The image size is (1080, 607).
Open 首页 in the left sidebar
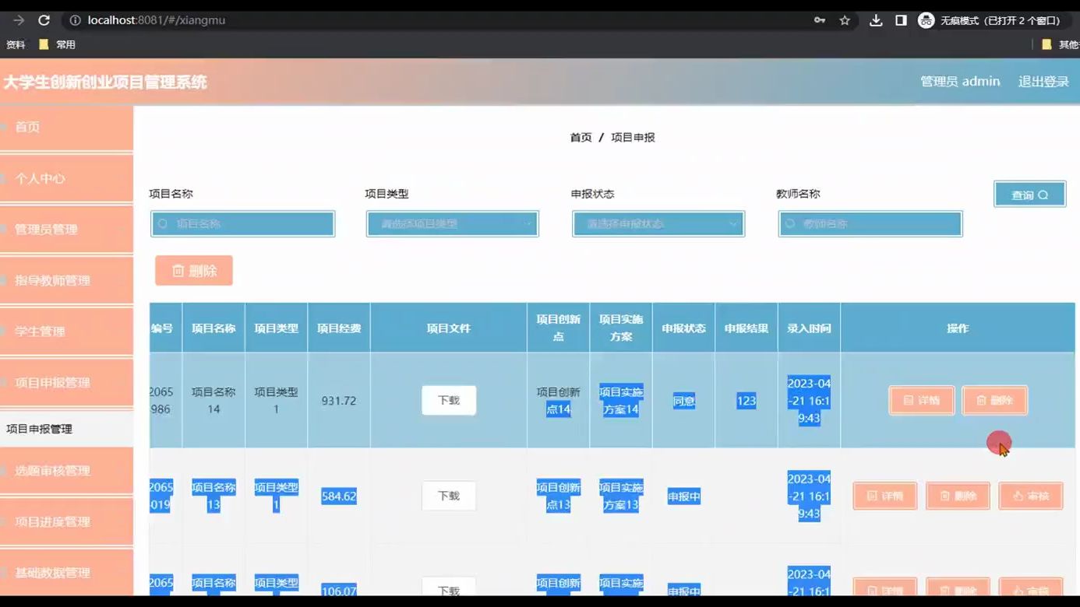point(66,127)
